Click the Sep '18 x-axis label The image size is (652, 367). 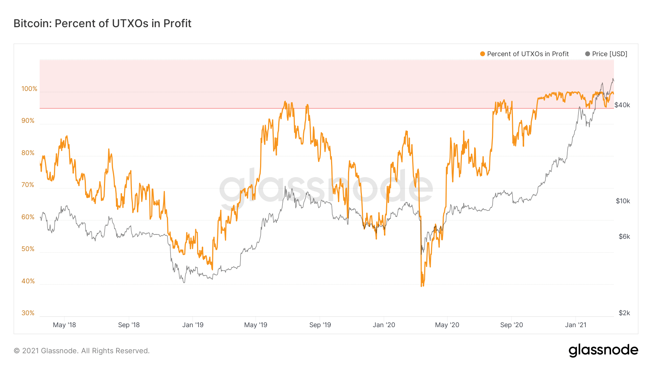point(129,325)
